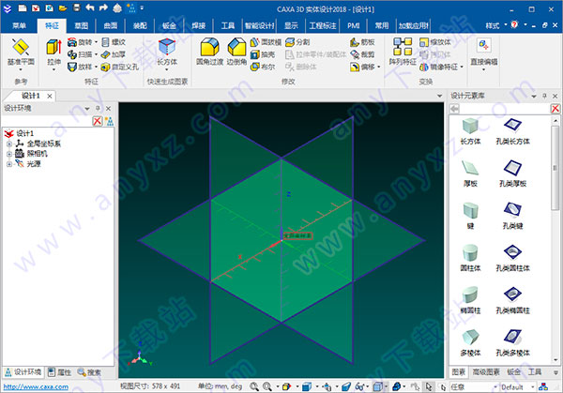
Task: Expand the 照相机 tree node
Action: (x=9, y=154)
